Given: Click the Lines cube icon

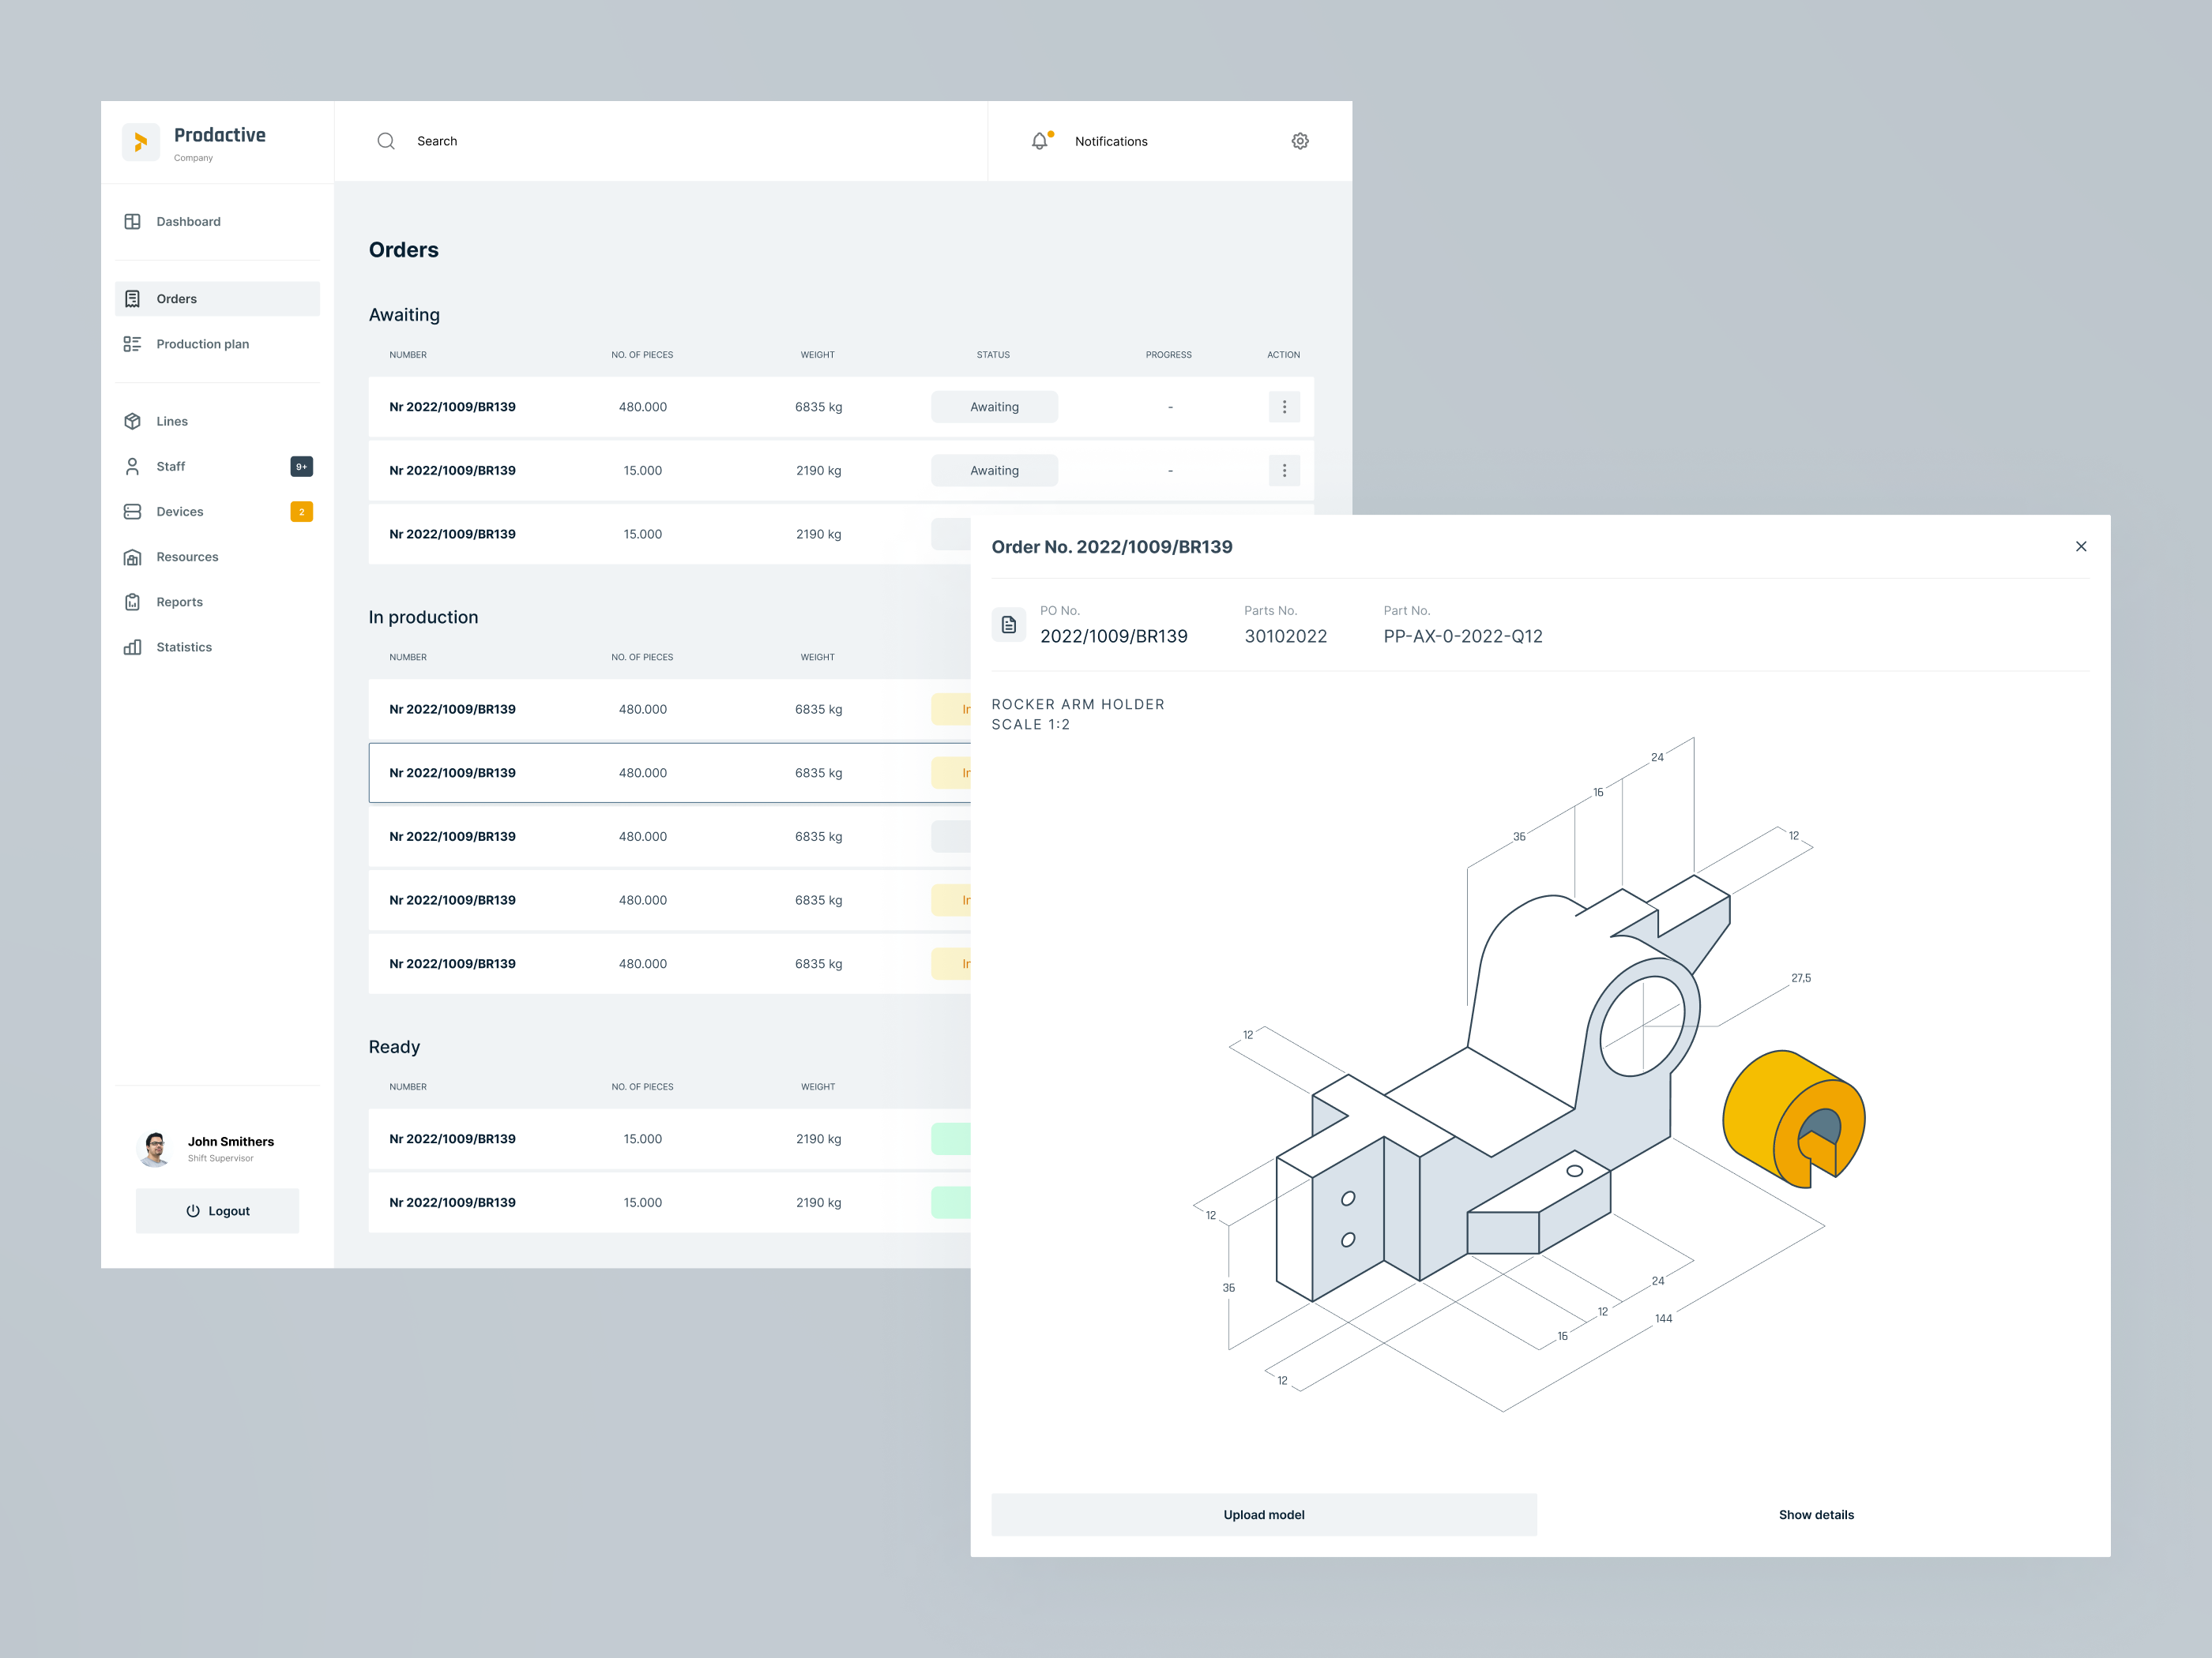Looking at the screenshot, I should [x=133, y=421].
